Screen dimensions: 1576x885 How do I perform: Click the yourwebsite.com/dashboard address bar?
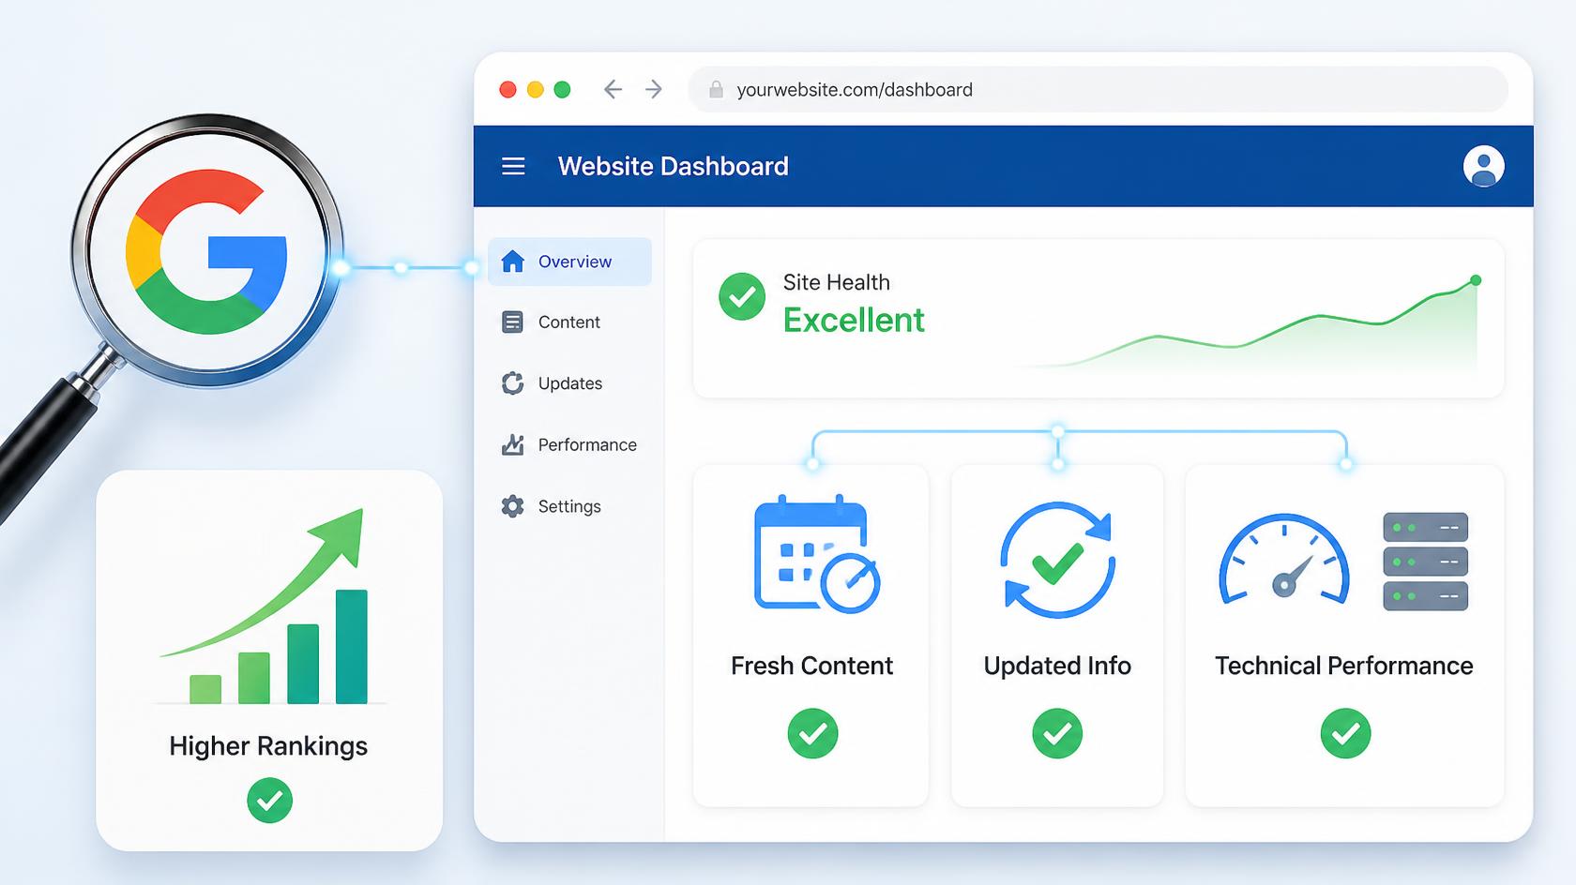1098,89
